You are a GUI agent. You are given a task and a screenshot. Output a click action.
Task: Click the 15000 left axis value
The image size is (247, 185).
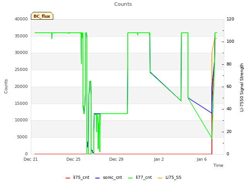(x=21, y=104)
